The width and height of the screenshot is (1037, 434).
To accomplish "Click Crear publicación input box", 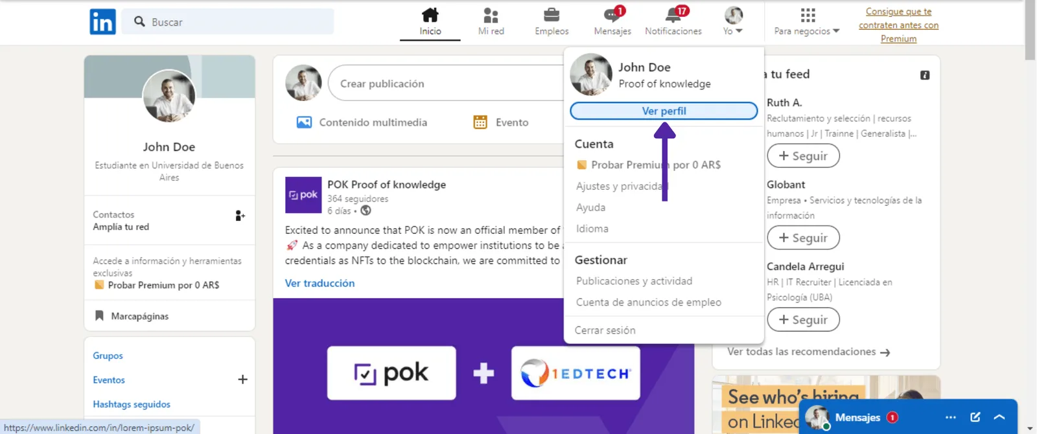I will tap(446, 83).
